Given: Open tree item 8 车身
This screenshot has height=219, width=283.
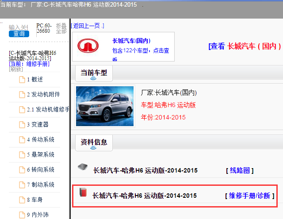Looking at the screenshot, I should (x=35, y=200).
